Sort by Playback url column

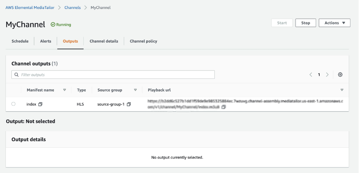click(342, 90)
